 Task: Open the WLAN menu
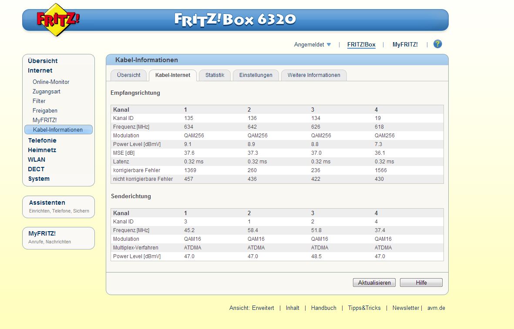[x=37, y=160]
